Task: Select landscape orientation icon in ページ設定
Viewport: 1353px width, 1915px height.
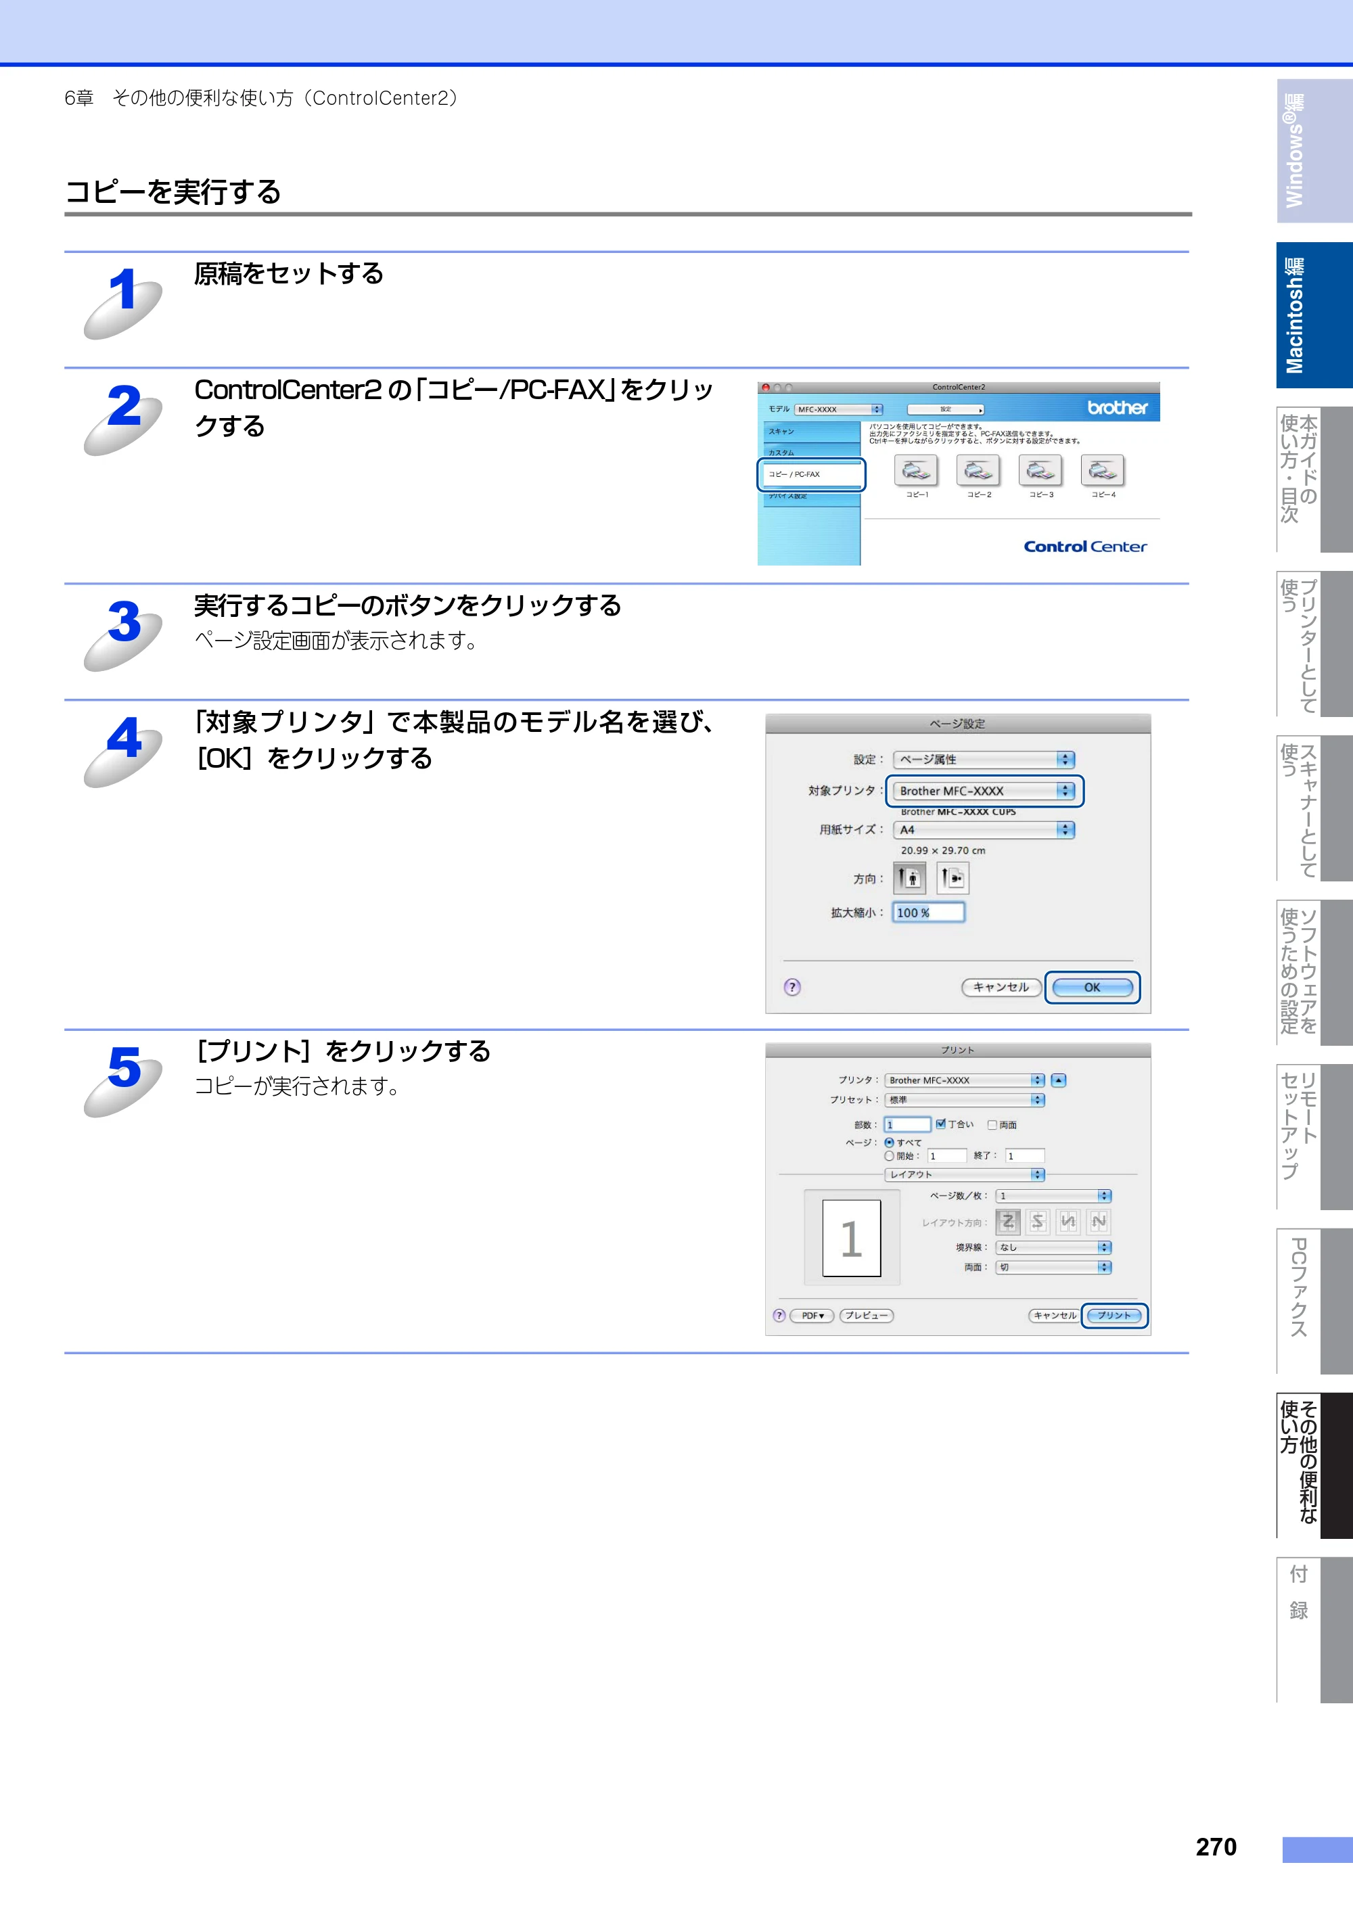Action: point(953,877)
